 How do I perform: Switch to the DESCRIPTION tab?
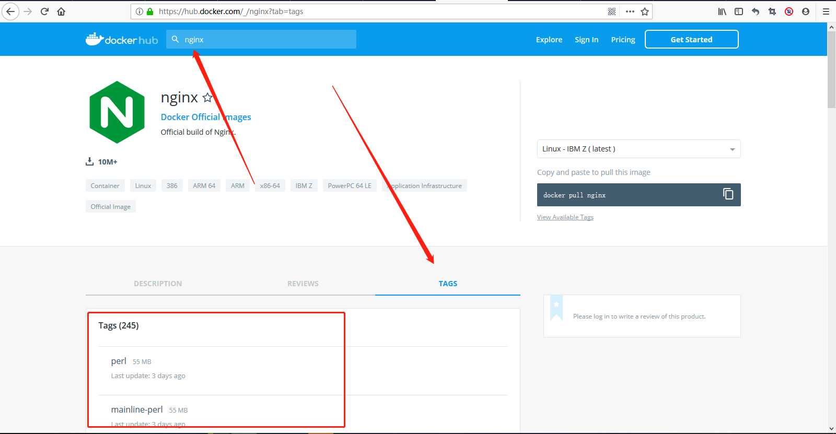pyautogui.click(x=158, y=284)
